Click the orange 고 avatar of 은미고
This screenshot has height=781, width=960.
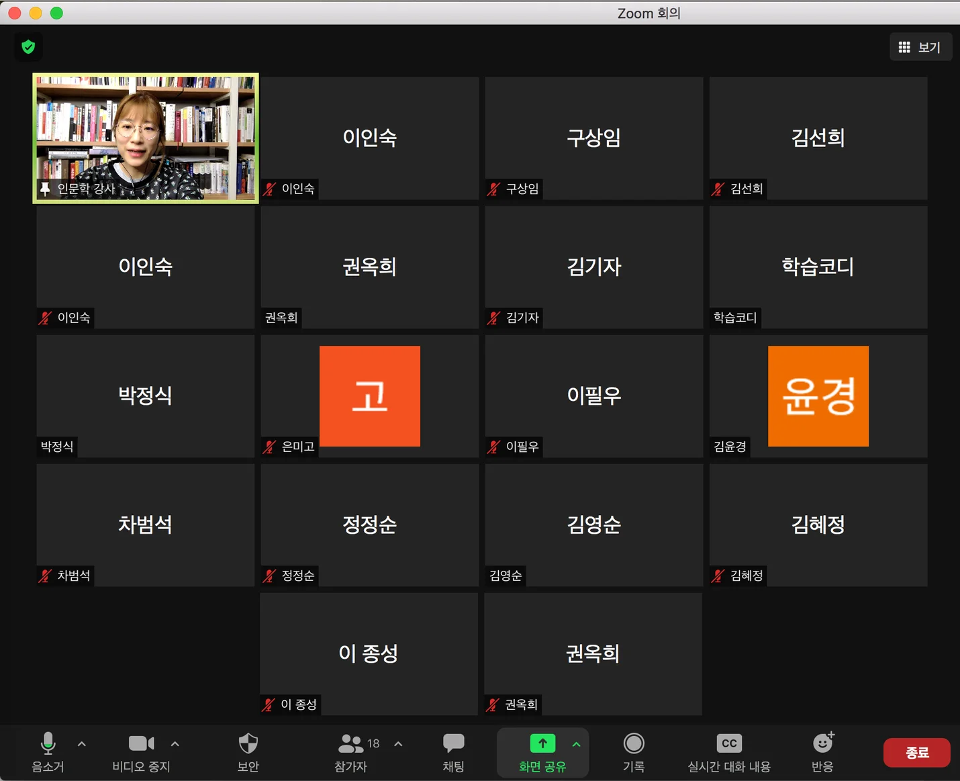pyautogui.click(x=370, y=396)
